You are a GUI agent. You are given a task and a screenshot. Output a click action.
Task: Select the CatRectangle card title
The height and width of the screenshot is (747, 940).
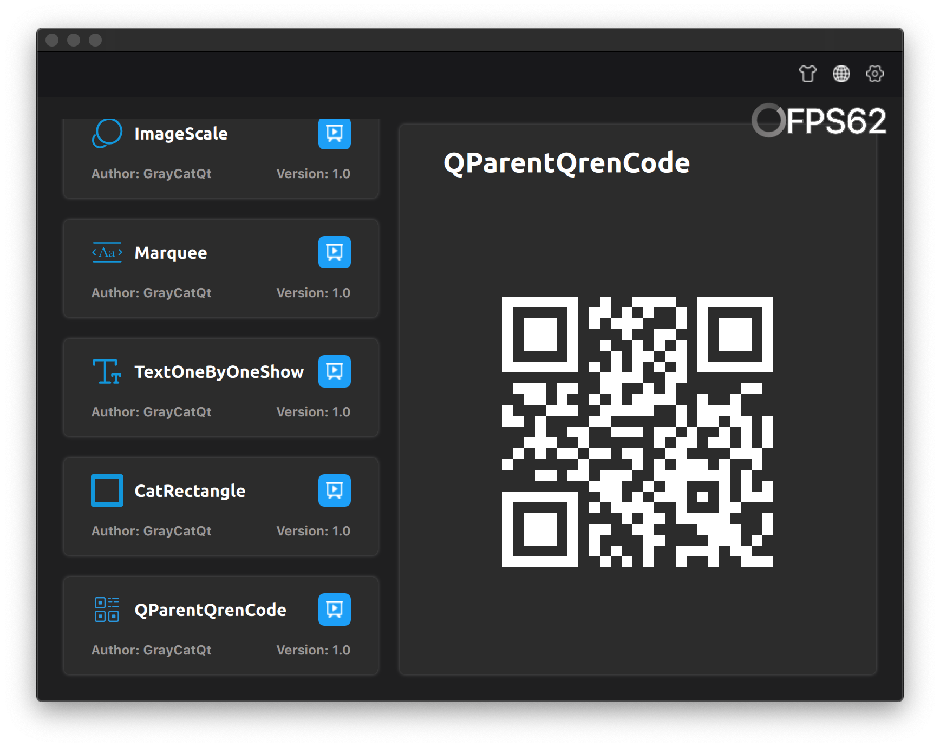tap(190, 491)
